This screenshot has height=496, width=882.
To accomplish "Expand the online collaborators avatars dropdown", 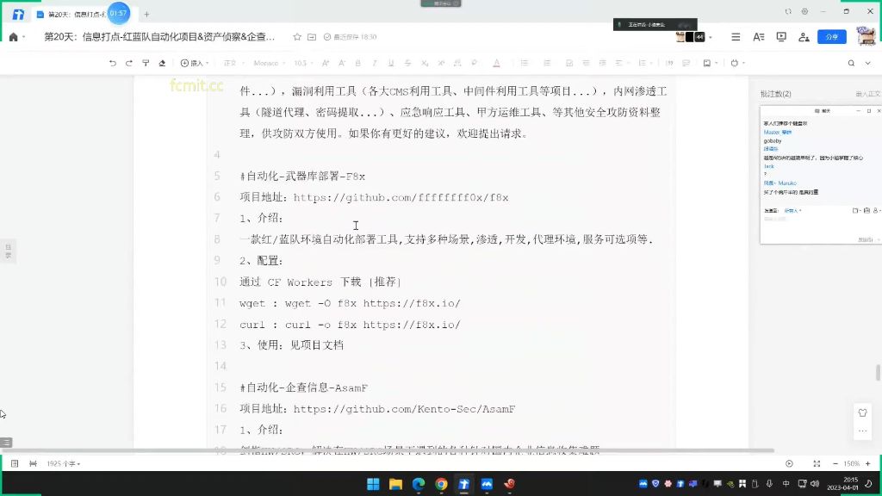I will pos(711,37).
